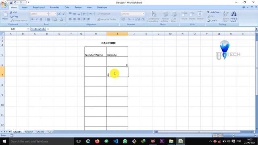
Task: Cancel the formula entry with the X icon
Action: click(35, 29)
